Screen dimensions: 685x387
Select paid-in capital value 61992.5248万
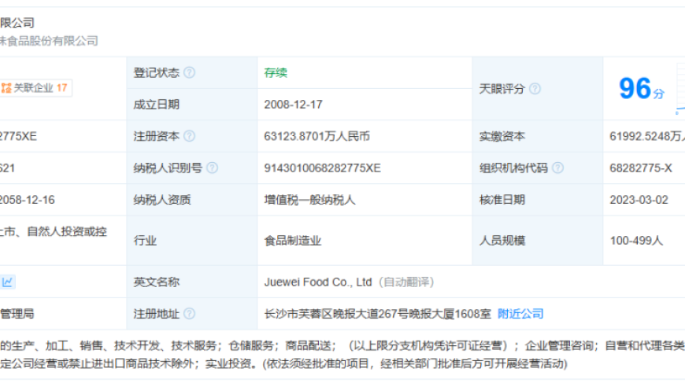[x=647, y=137]
